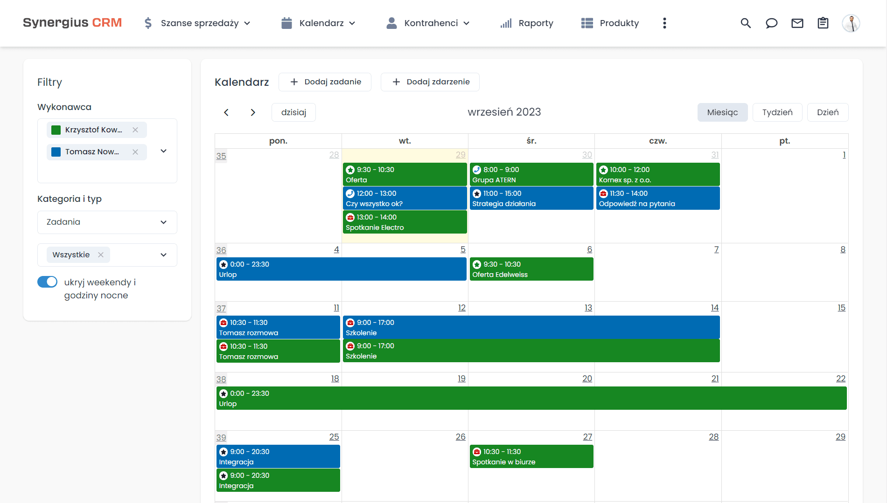887x503 pixels.
Task: Open the search icon in the top bar
Action: pos(746,23)
